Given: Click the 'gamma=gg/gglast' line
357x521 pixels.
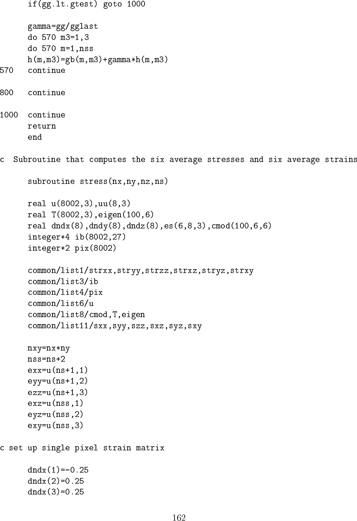Looking at the screenshot, I should [63, 26].
